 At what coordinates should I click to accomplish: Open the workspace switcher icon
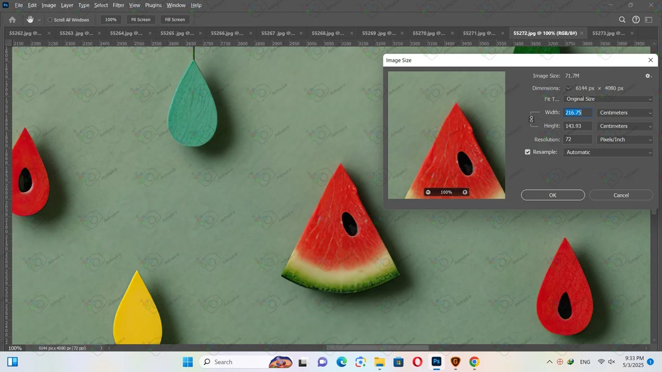pos(650,20)
